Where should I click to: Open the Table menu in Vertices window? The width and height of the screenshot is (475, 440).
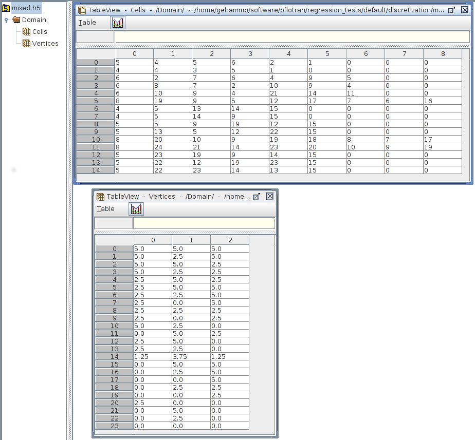tap(106, 209)
